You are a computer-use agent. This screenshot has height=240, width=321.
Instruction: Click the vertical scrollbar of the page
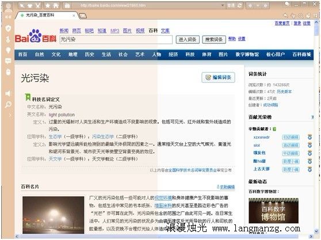316,127
